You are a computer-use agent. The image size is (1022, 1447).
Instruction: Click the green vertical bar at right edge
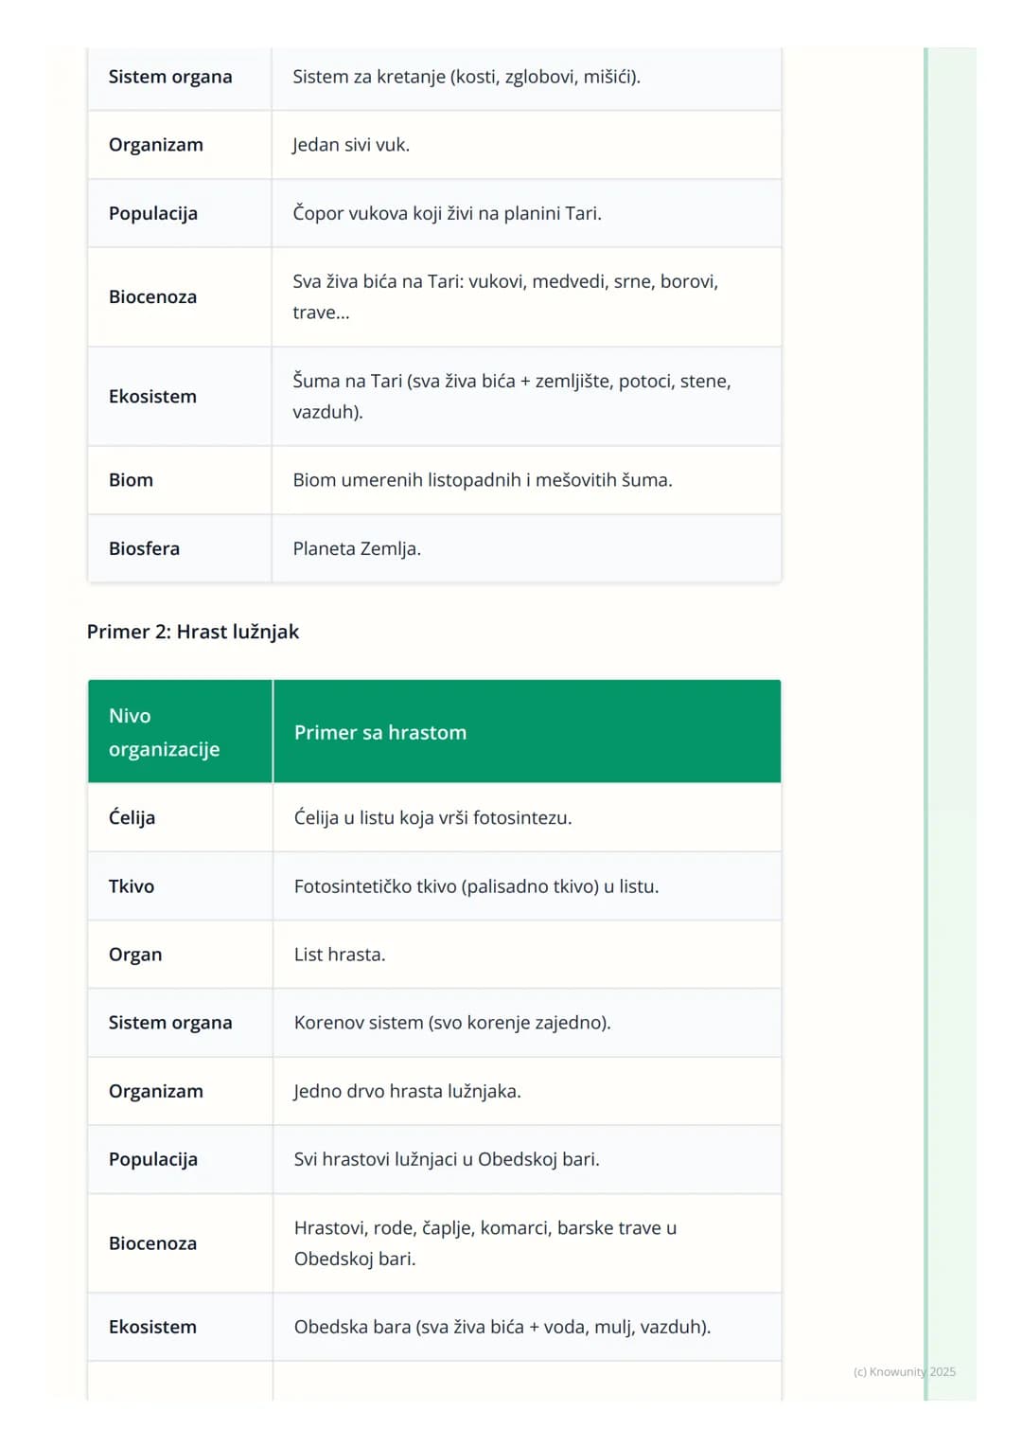tap(926, 724)
